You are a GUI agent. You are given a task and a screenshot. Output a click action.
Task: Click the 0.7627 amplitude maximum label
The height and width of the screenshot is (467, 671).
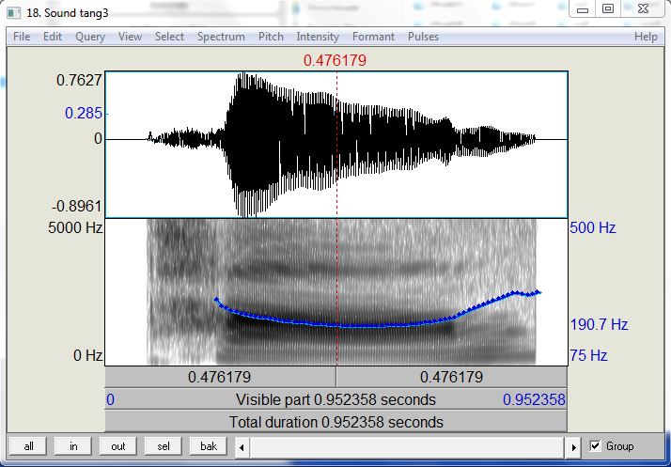coord(79,80)
